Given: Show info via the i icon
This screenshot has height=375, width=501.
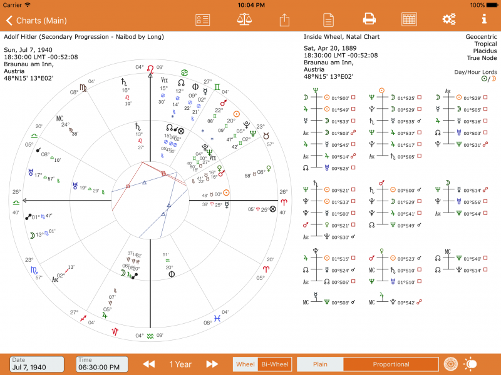Looking at the screenshot, I should 483,19.
